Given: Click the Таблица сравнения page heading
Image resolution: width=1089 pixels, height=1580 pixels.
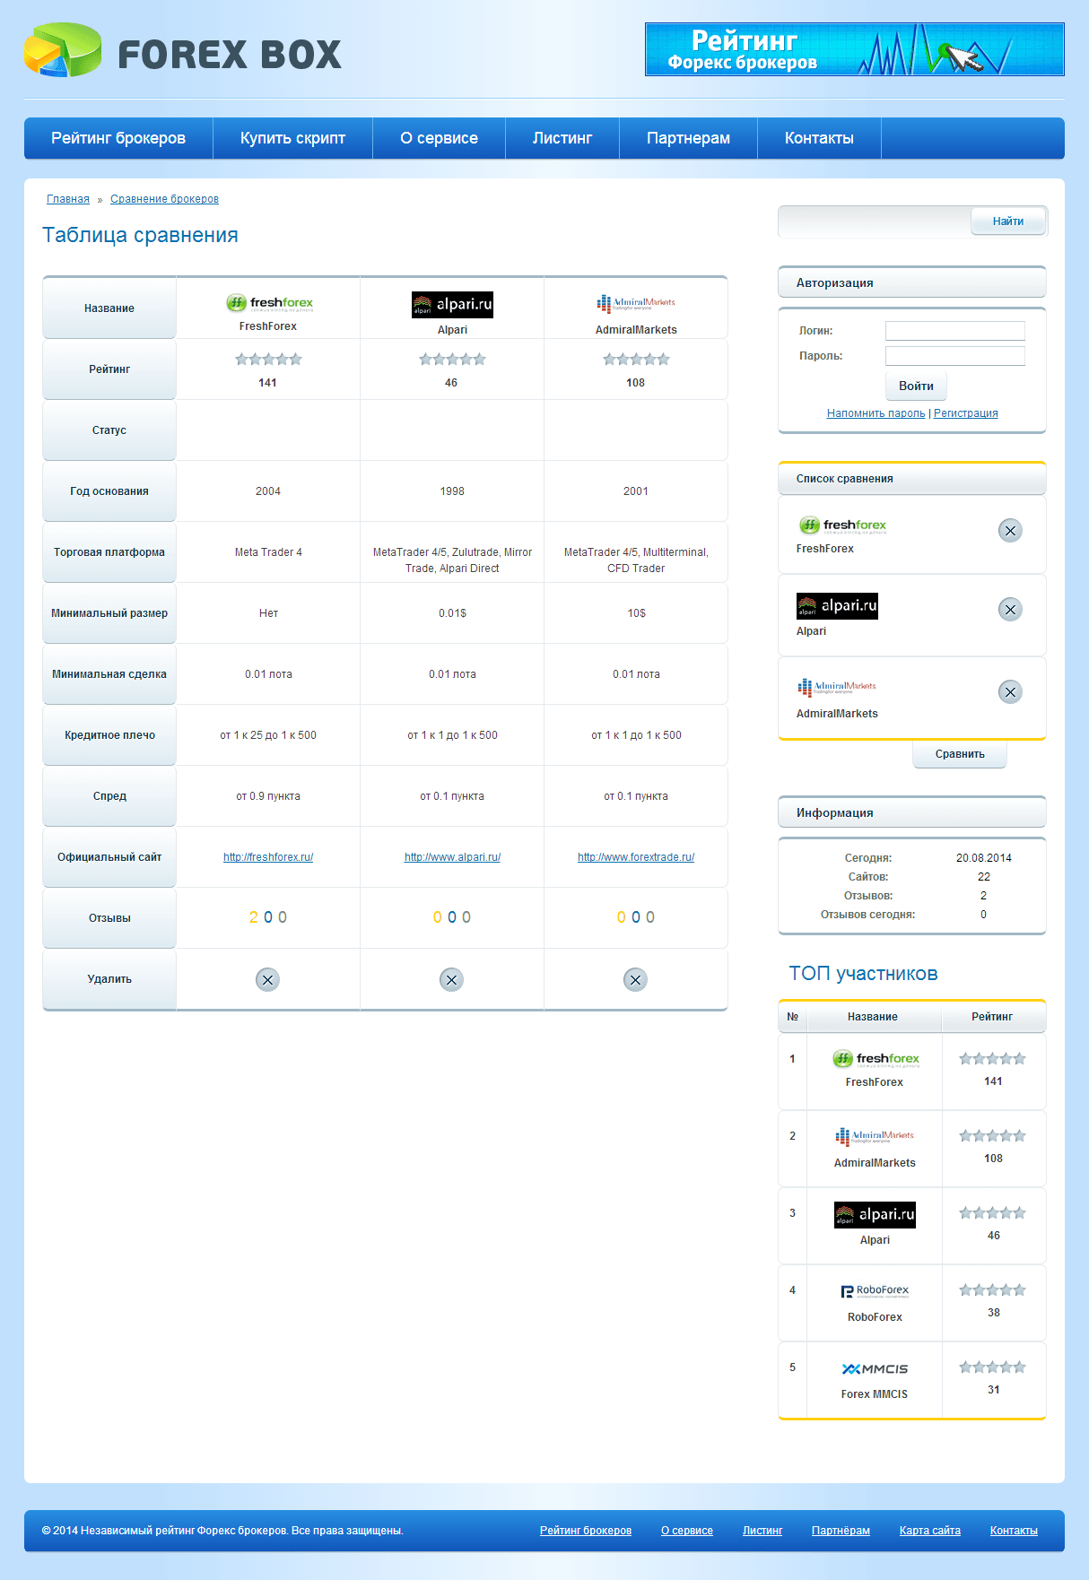Looking at the screenshot, I should [x=140, y=235].
